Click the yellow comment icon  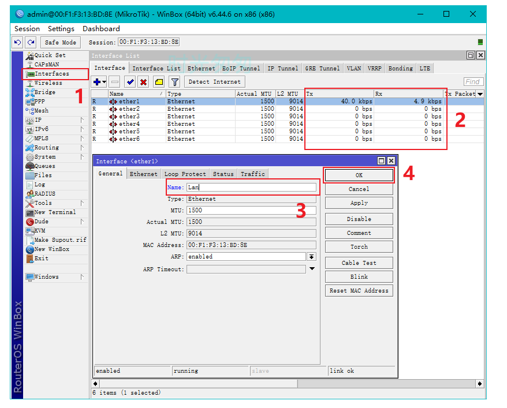[x=159, y=82]
